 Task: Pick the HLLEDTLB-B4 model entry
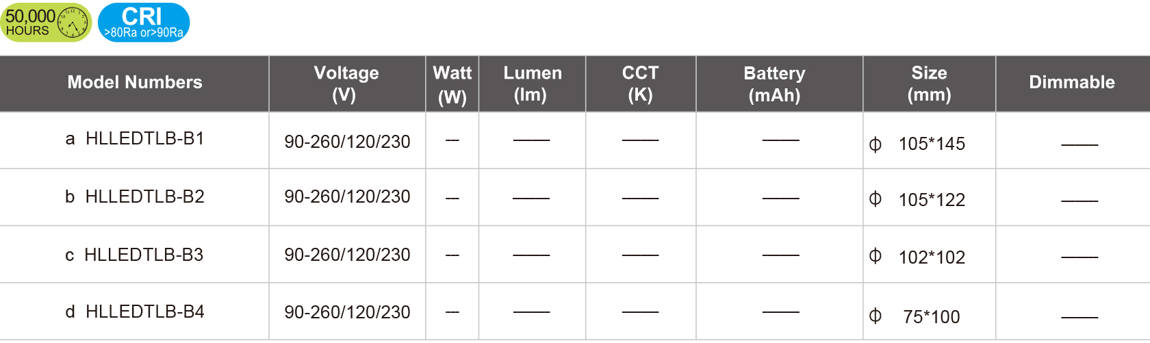(144, 312)
